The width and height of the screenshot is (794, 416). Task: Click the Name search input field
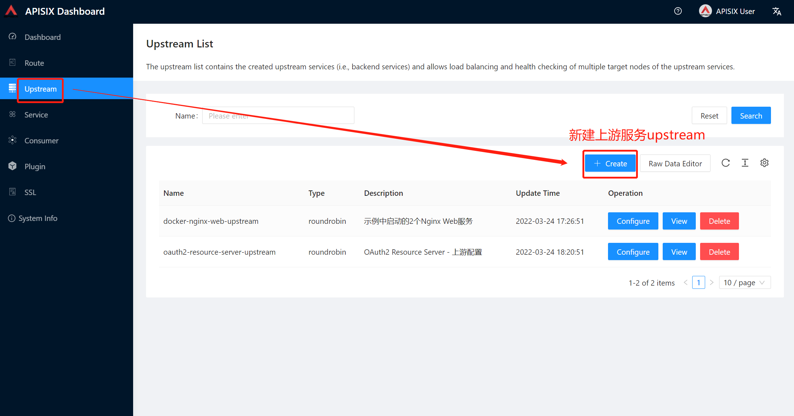pyautogui.click(x=278, y=115)
